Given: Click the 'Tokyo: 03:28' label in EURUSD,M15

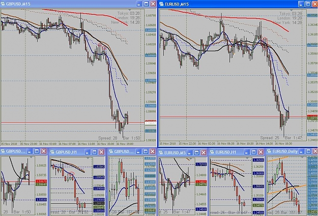Looking at the screenshot, I should click(x=291, y=14).
